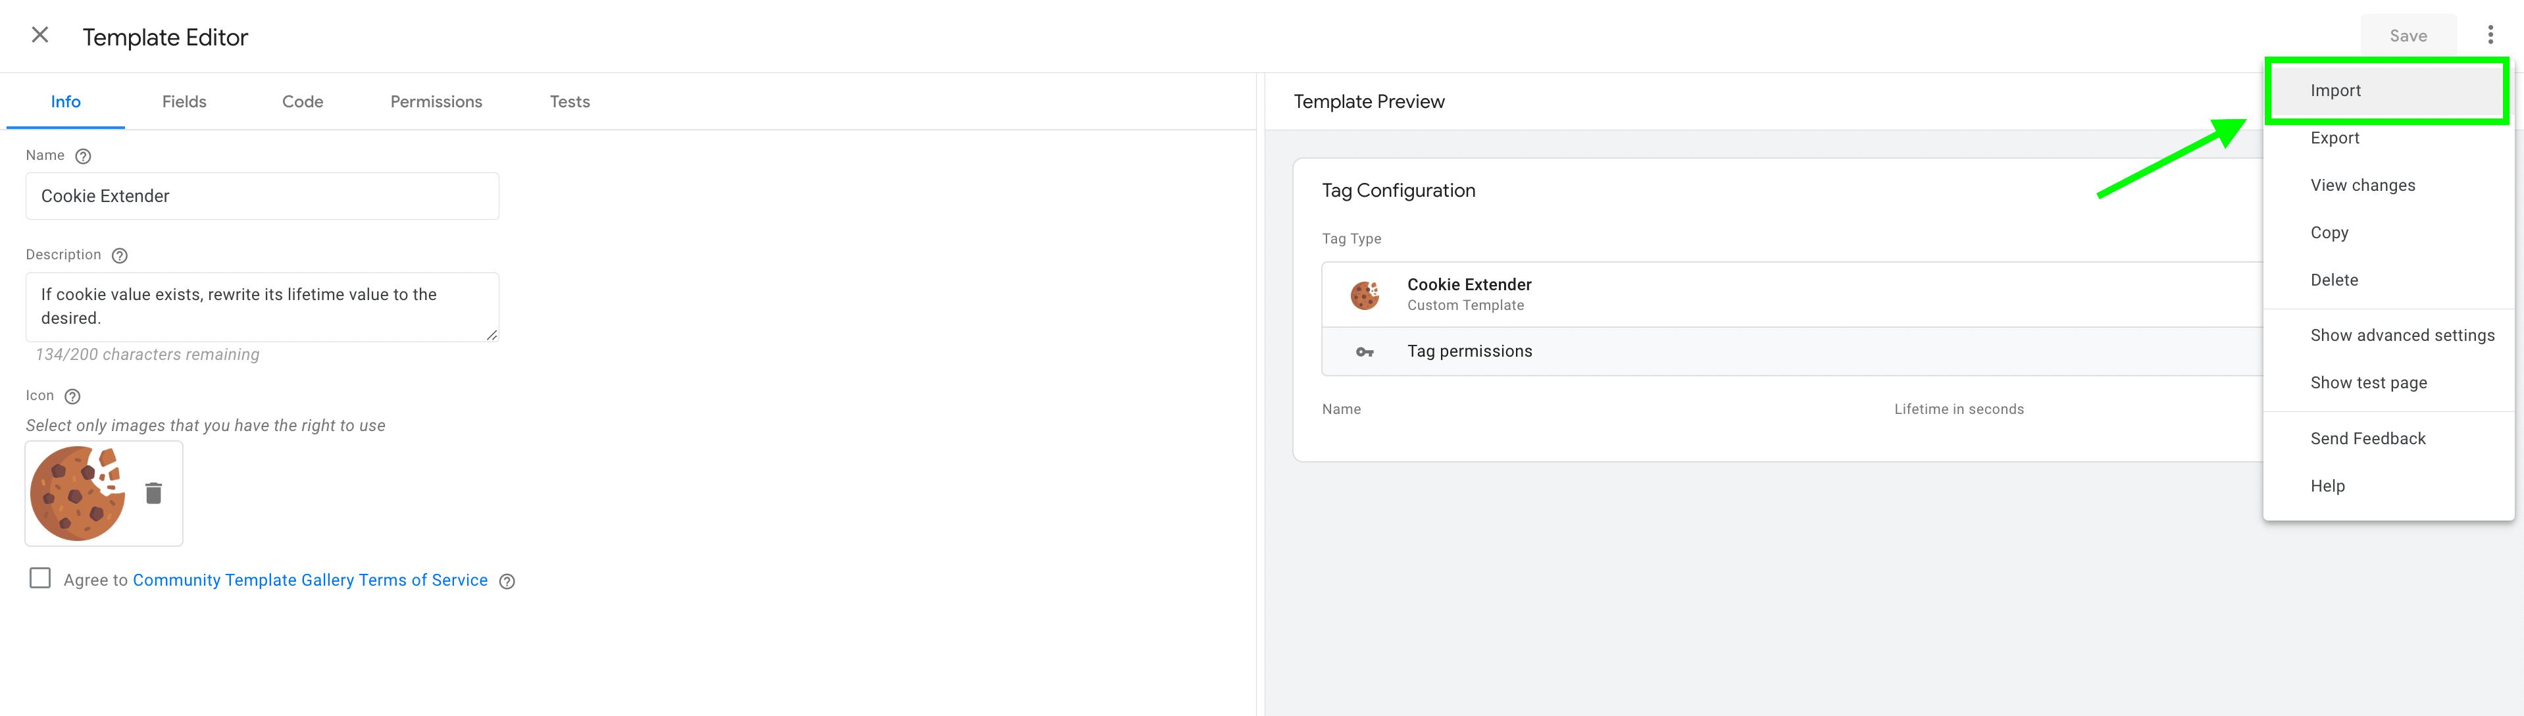Open Help from the overflow menu
The height and width of the screenshot is (716, 2524).
(2387, 486)
